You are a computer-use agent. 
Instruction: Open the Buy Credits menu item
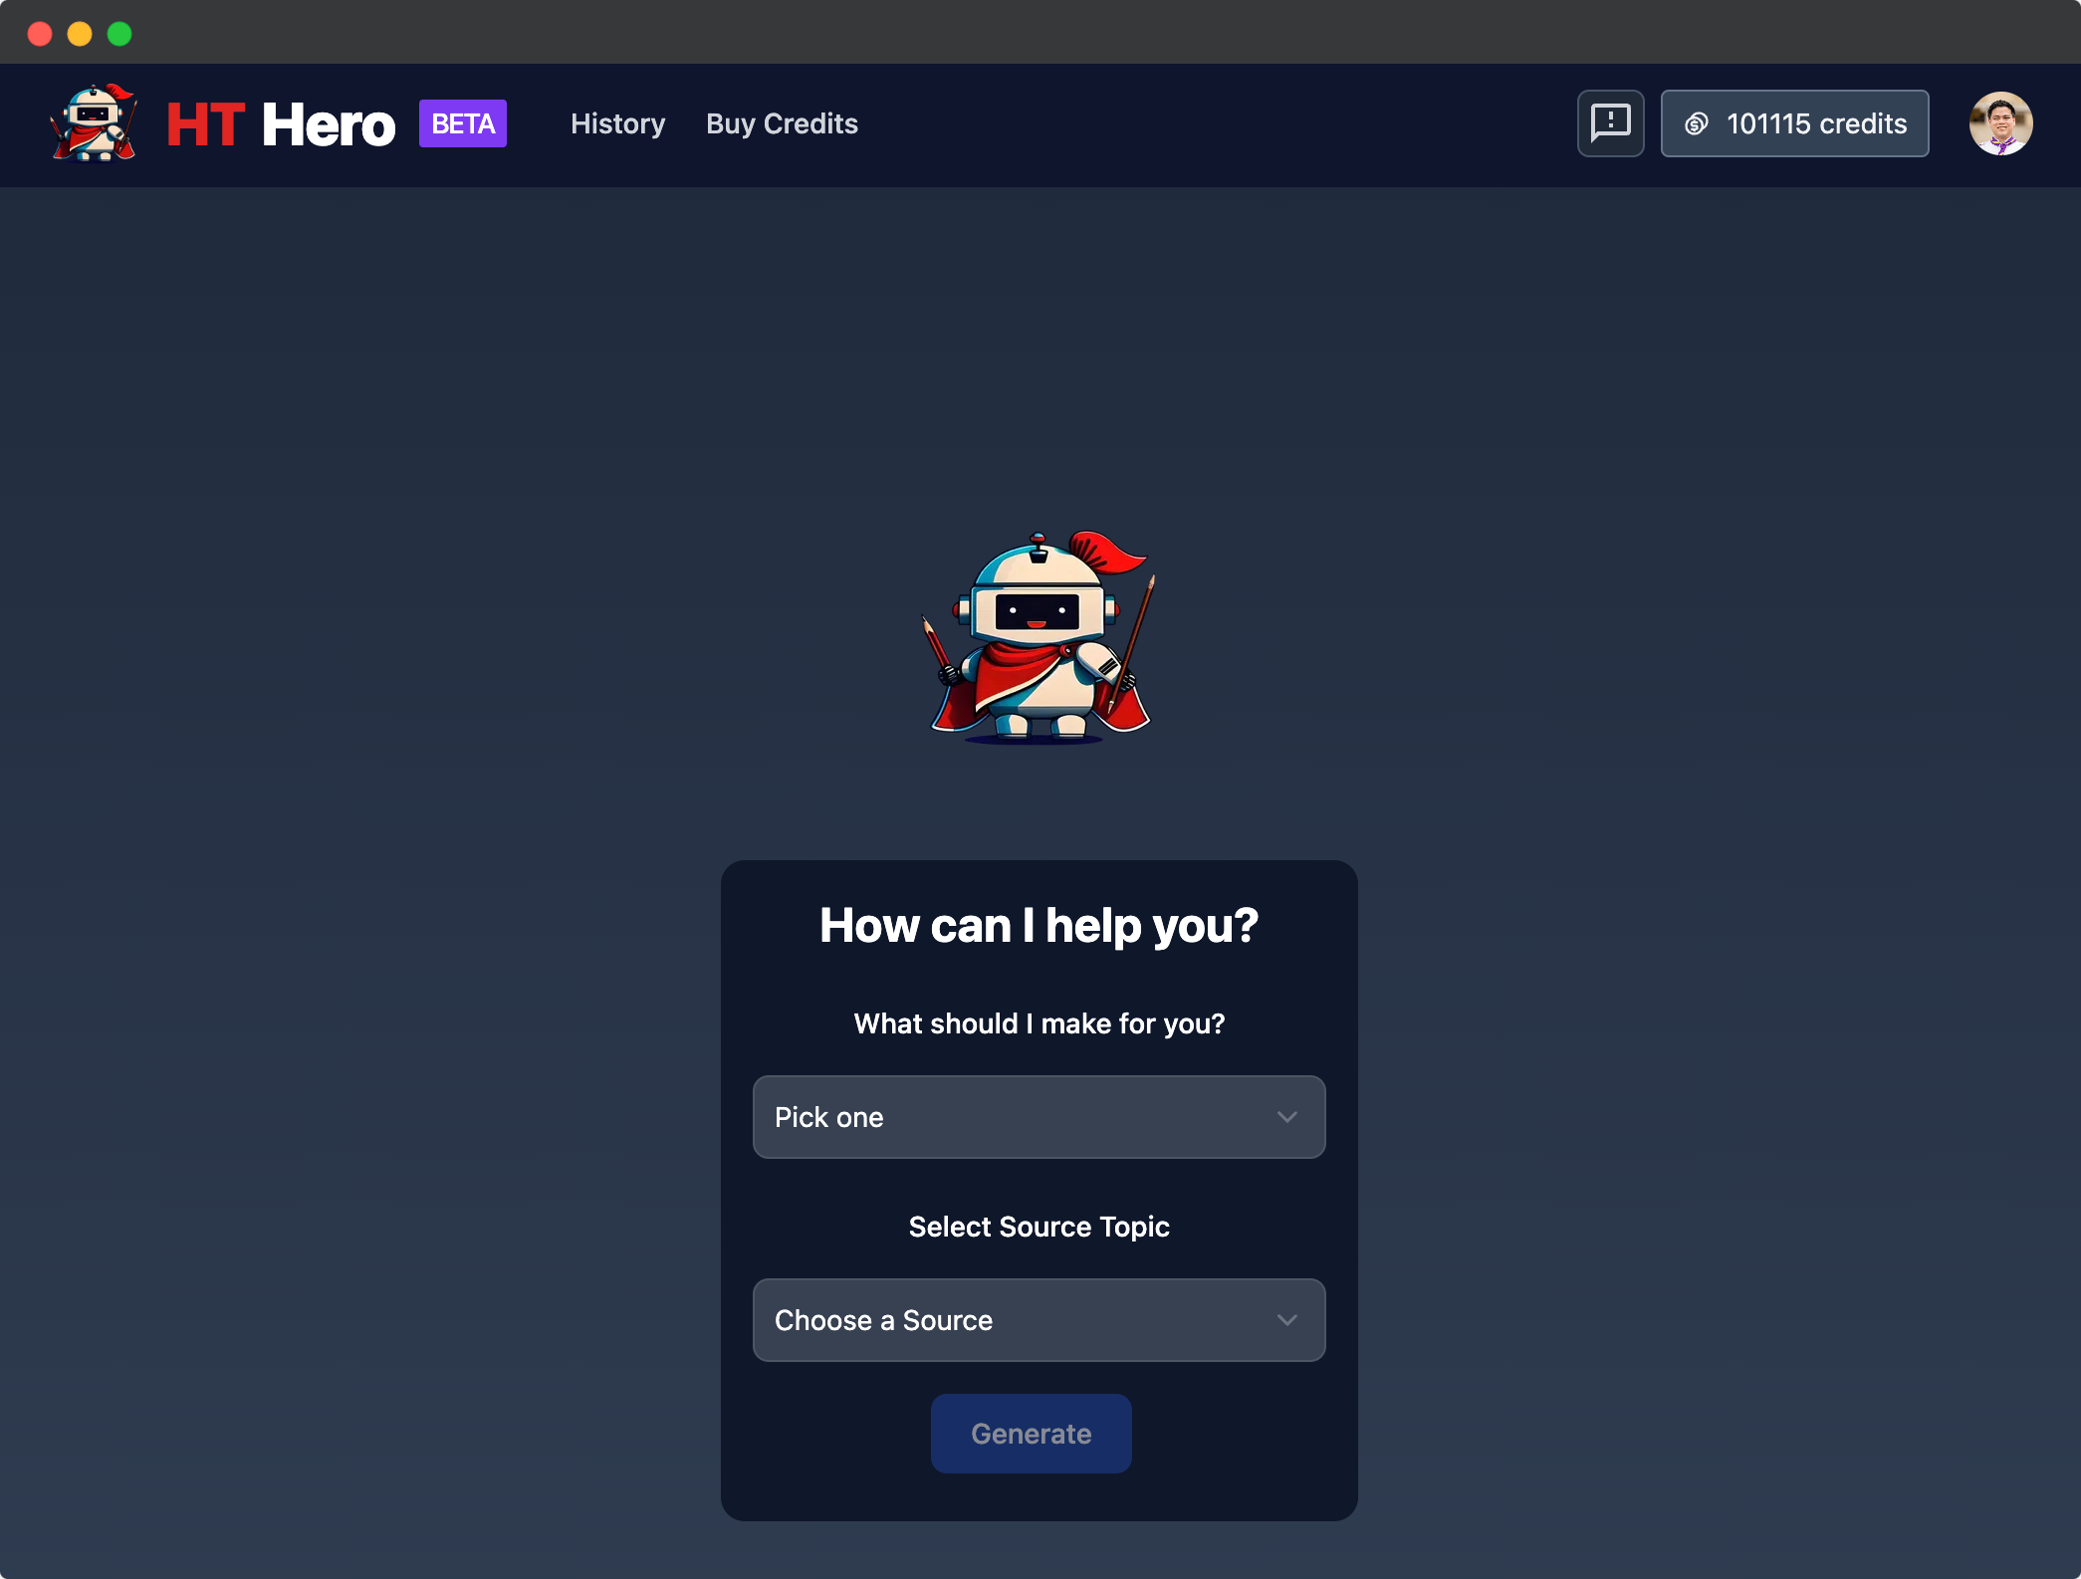click(781, 122)
